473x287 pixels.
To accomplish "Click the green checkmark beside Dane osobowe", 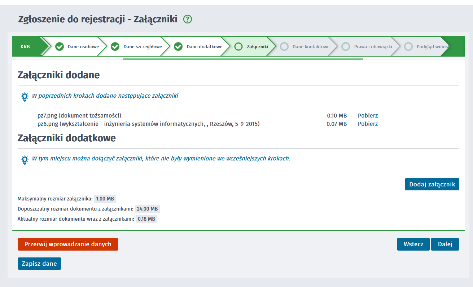I will pos(60,47).
